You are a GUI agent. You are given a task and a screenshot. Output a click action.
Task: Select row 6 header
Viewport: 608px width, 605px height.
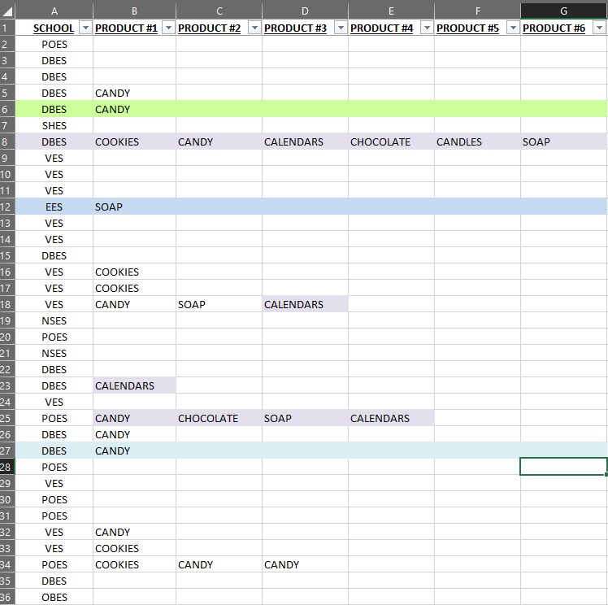pos(7,109)
